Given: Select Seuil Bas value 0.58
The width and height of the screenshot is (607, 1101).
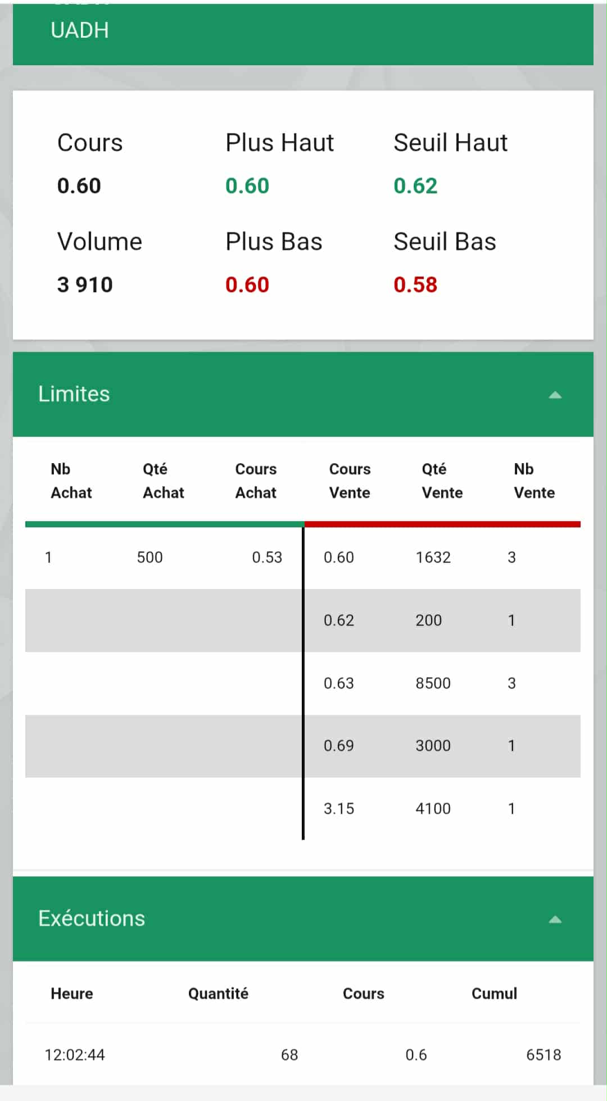Looking at the screenshot, I should pos(415,285).
